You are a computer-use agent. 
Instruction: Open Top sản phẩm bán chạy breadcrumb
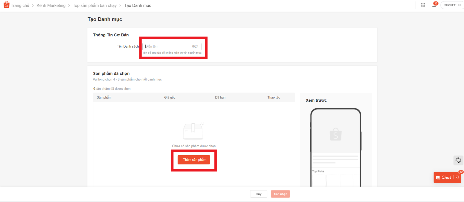pyautogui.click(x=95, y=5)
